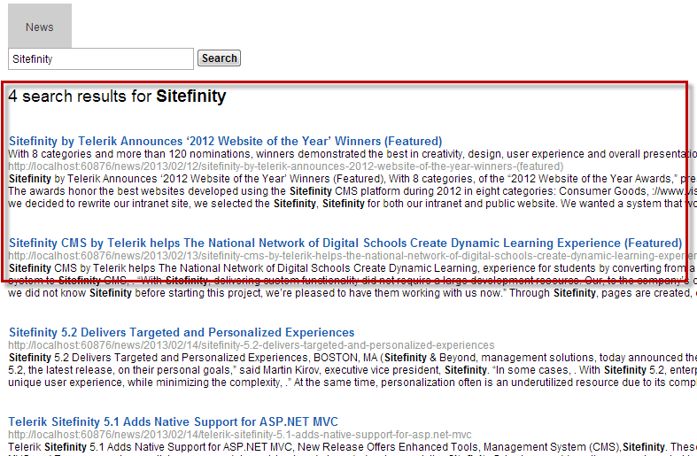This screenshot has height=456, width=697.
Task: Open National Network of Digital Schools result title
Action: [345, 243]
